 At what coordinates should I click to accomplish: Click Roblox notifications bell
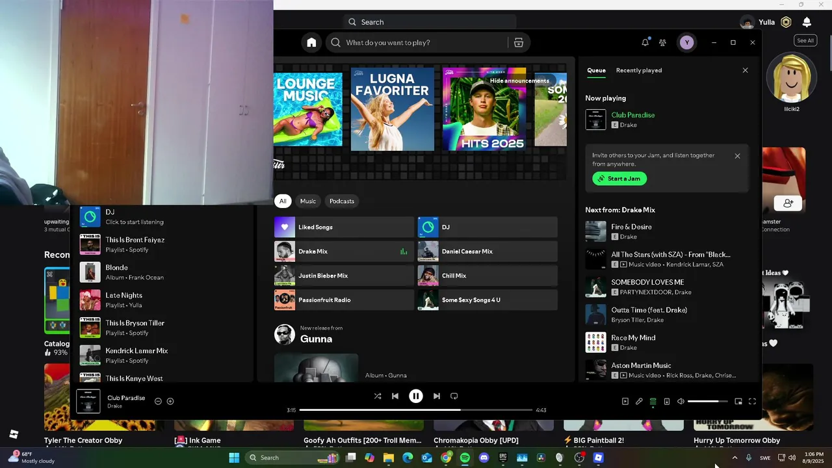[x=807, y=22]
